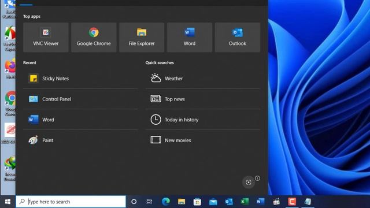The image size is (370, 208).
Task: Open Word from the Recent list
Action: tap(80, 120)
